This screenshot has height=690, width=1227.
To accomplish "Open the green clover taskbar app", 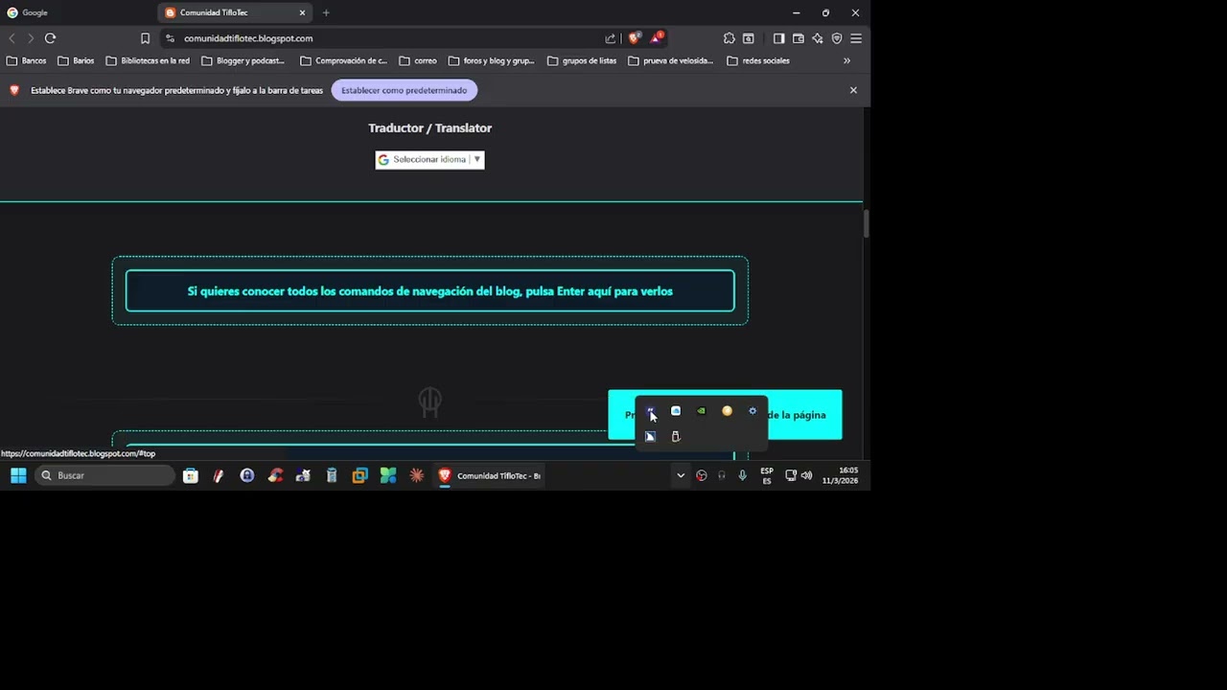I will click(x=388, y=475).
